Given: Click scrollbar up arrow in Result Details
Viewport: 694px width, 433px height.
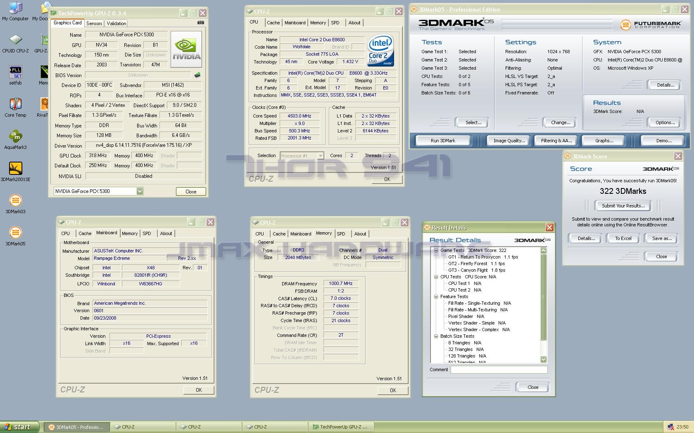Looking at the screenshot, I should tap(543, 250).
